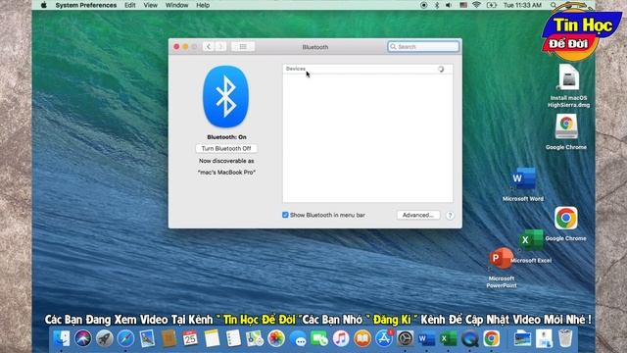
Task: Open Maps from the dock
Action: coord(255,338)
